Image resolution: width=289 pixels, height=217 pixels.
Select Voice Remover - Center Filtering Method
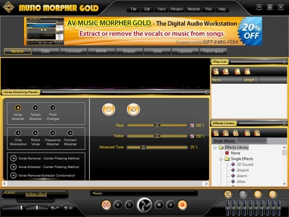coord(13,158)
